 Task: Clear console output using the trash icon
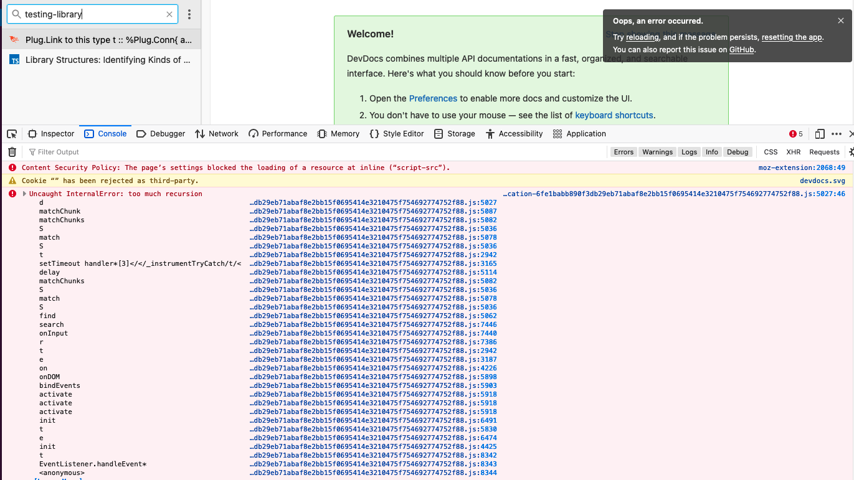(x=11, y=151)
